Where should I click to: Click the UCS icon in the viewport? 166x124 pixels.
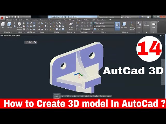coord(79,75)
